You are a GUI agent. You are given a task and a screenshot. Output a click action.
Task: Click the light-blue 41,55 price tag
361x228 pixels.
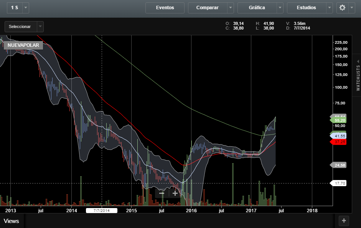tap(339, 136)
